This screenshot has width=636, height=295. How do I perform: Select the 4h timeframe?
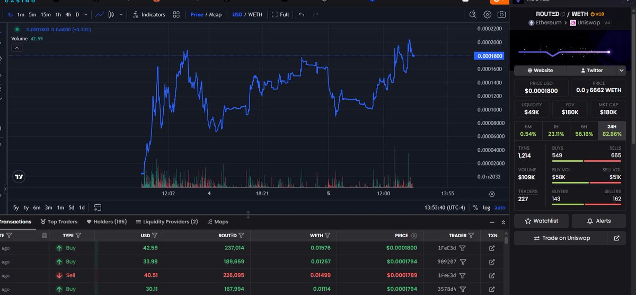(x=68, y=14)
